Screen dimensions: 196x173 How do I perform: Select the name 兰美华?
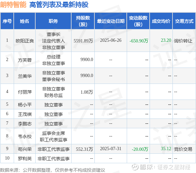[25, 76]
